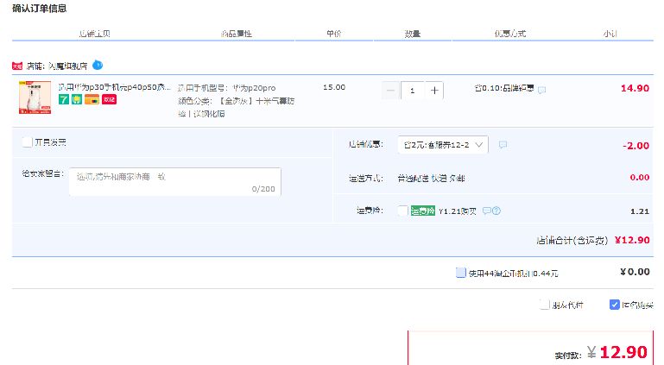
Task: Tick the shipping insurance checkbox
Action: point(402,211)
